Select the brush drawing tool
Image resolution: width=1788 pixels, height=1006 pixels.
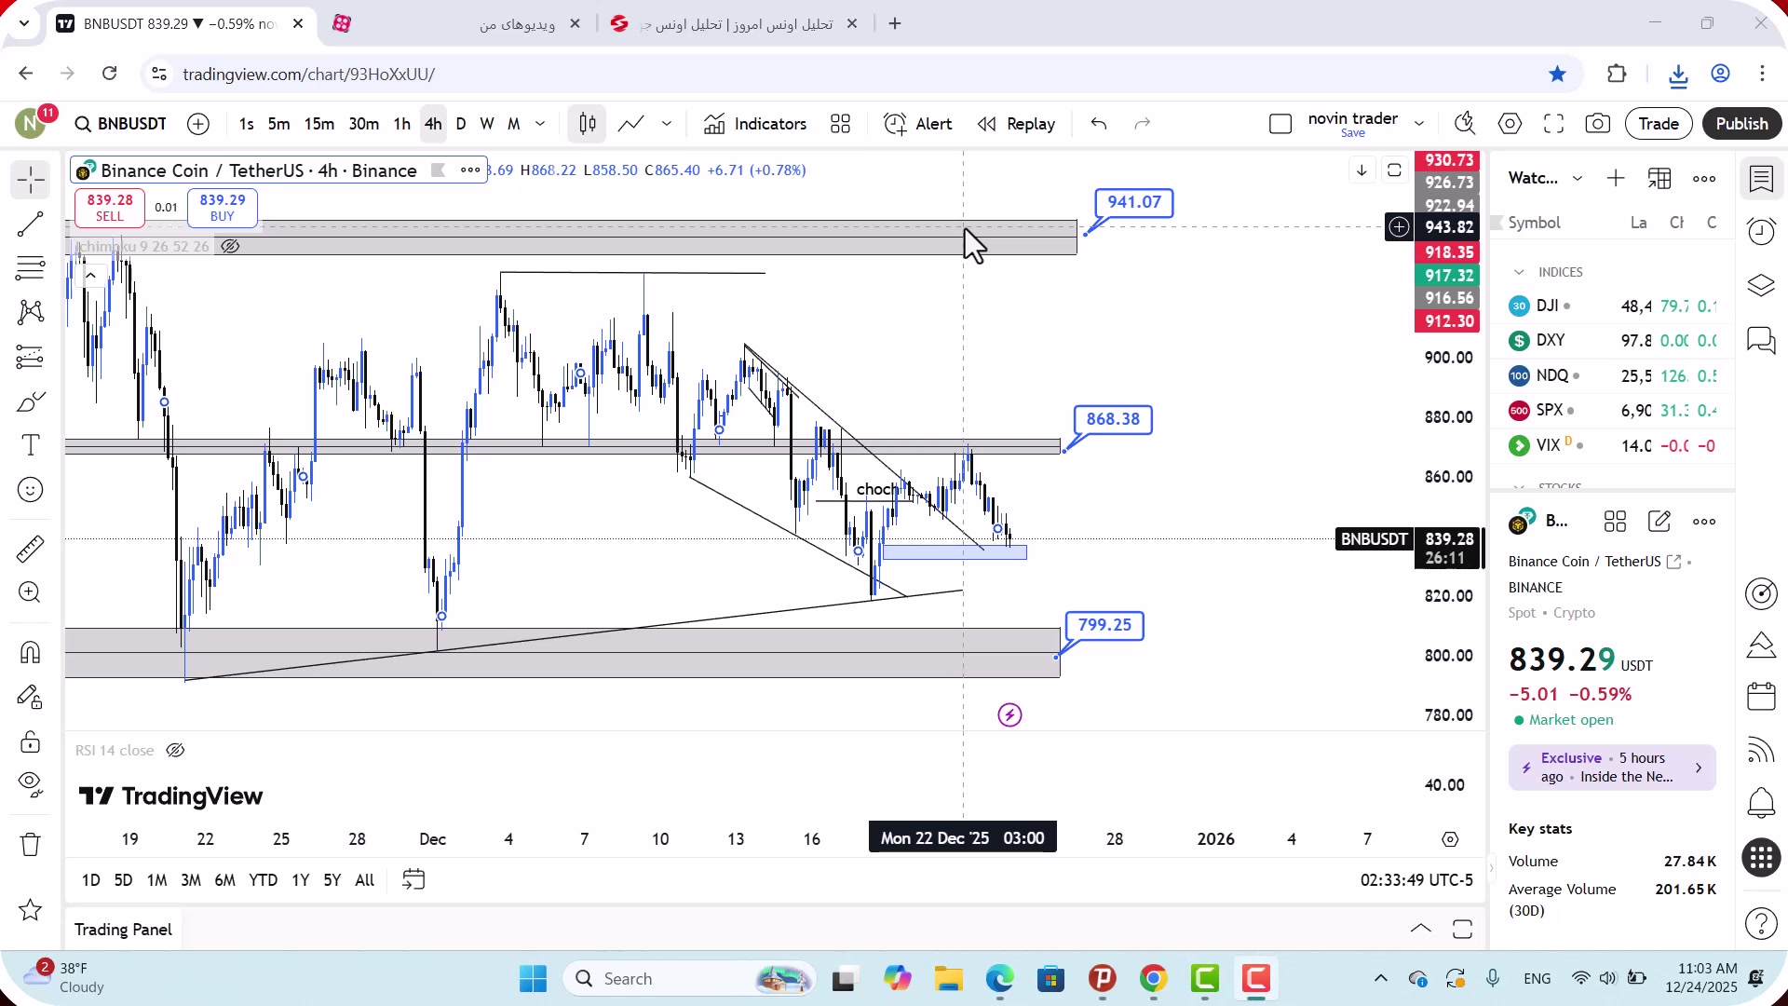coord(31,401)
